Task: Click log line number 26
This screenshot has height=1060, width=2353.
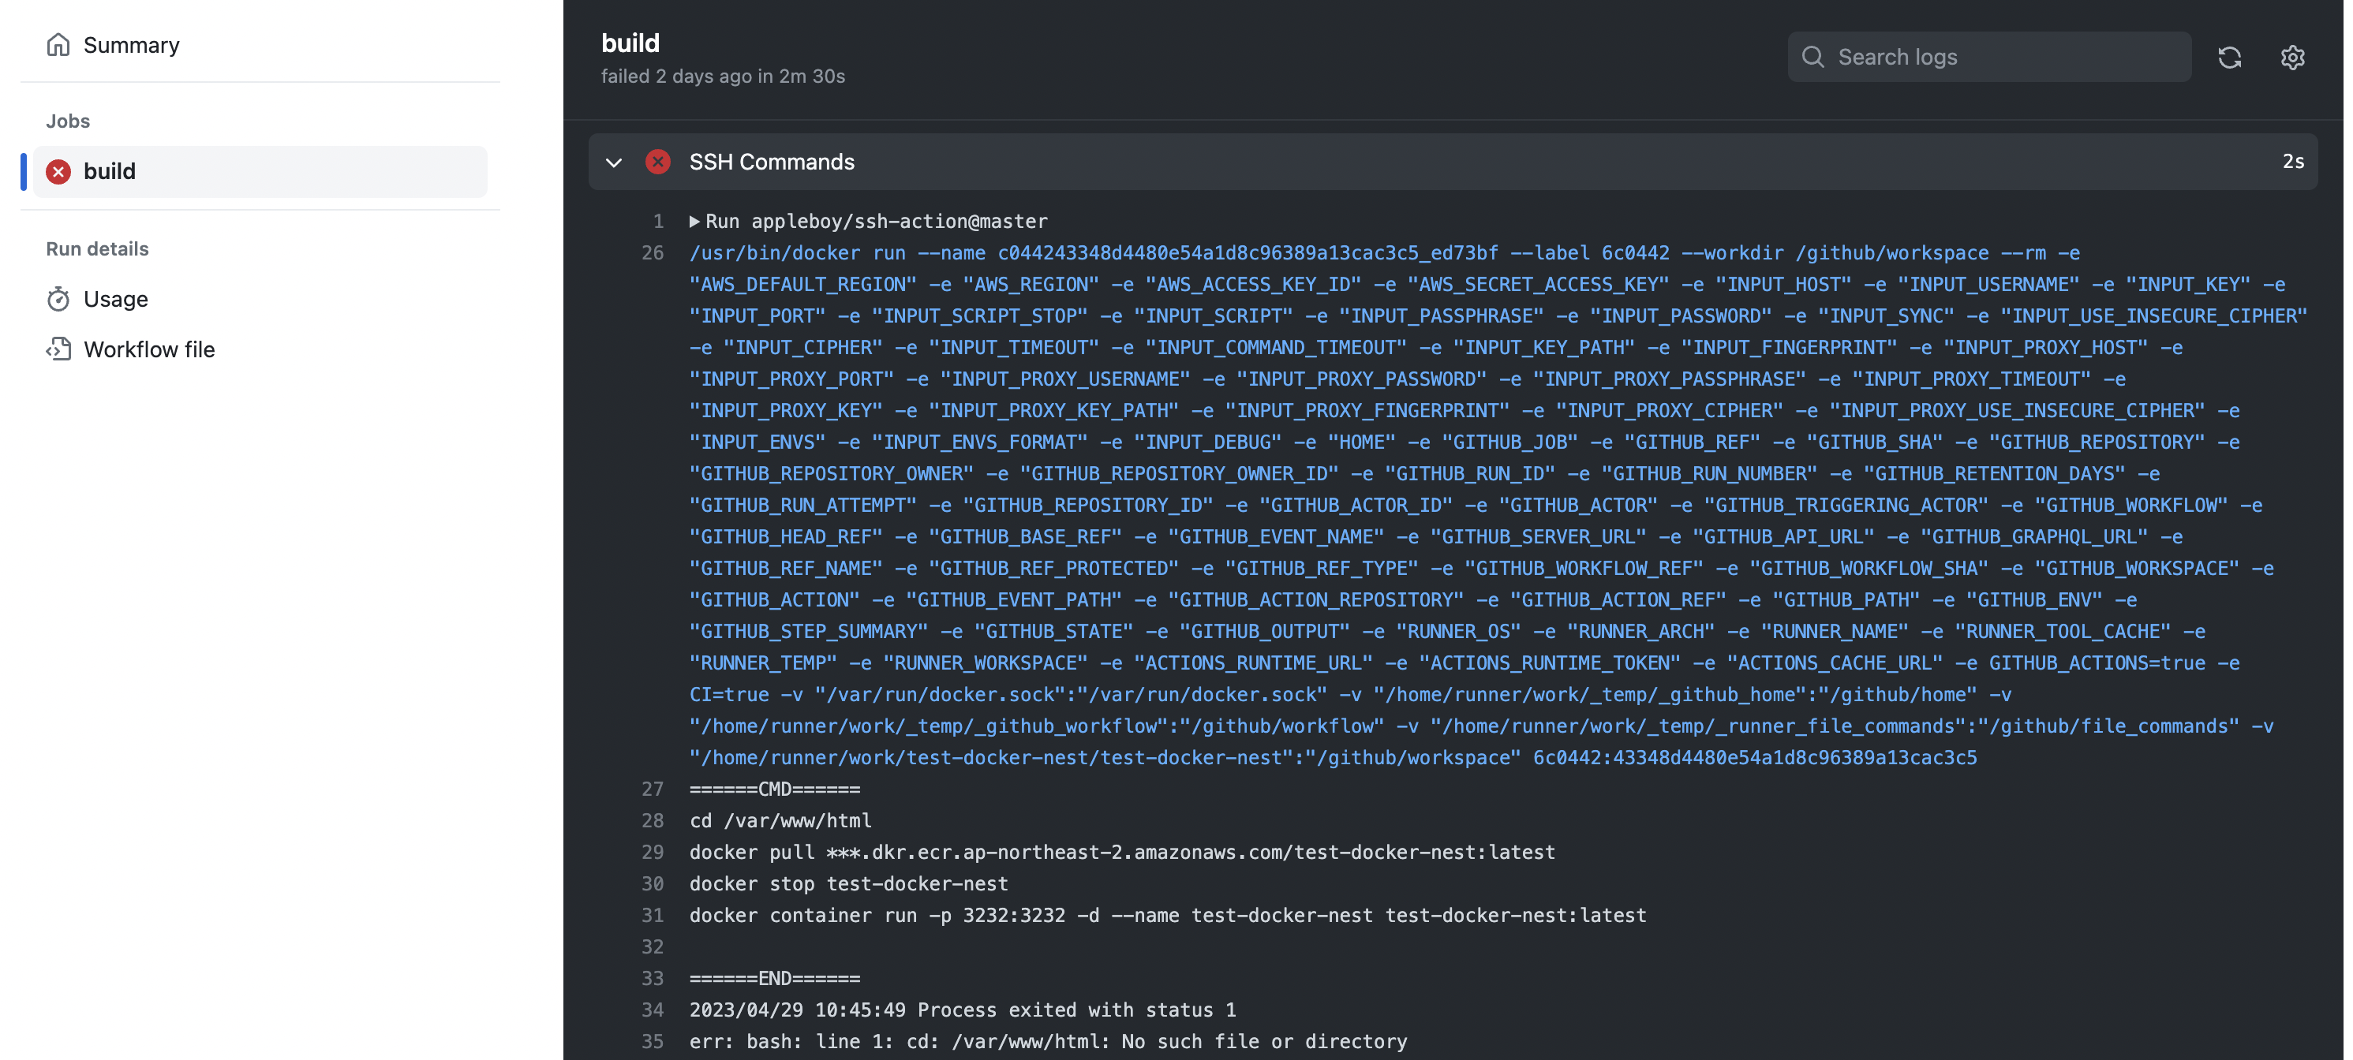Action: 653,253
